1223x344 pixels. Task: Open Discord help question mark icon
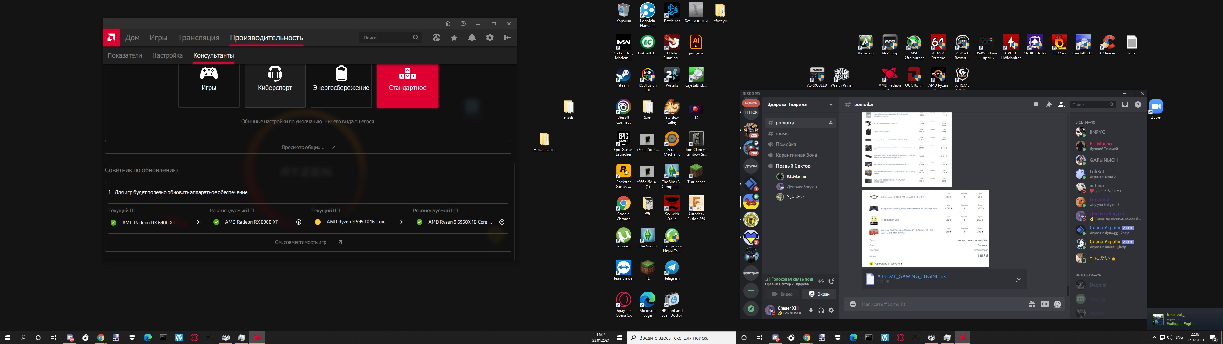pyautogui.click(x=1138, y=104)
